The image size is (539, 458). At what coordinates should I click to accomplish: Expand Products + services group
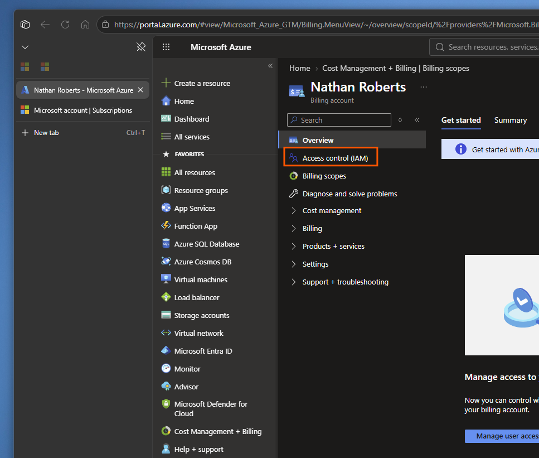pos(294,247)
